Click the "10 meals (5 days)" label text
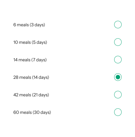The height and width of the screenshot is (137, 135). coord(30,43)
